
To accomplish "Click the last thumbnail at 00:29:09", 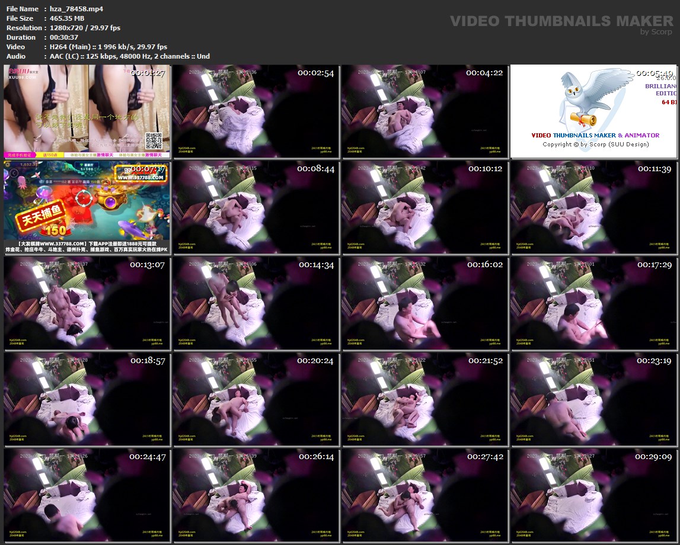I will [594, 495].
